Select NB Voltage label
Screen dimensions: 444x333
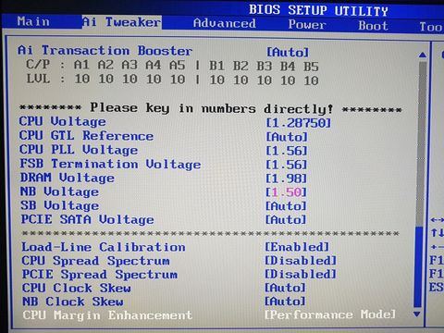click(x=59, y=191)
